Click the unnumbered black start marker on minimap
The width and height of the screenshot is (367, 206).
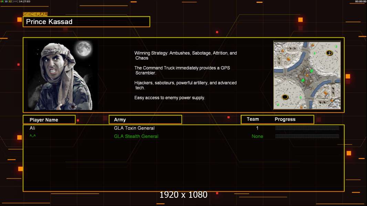point(285,97)
